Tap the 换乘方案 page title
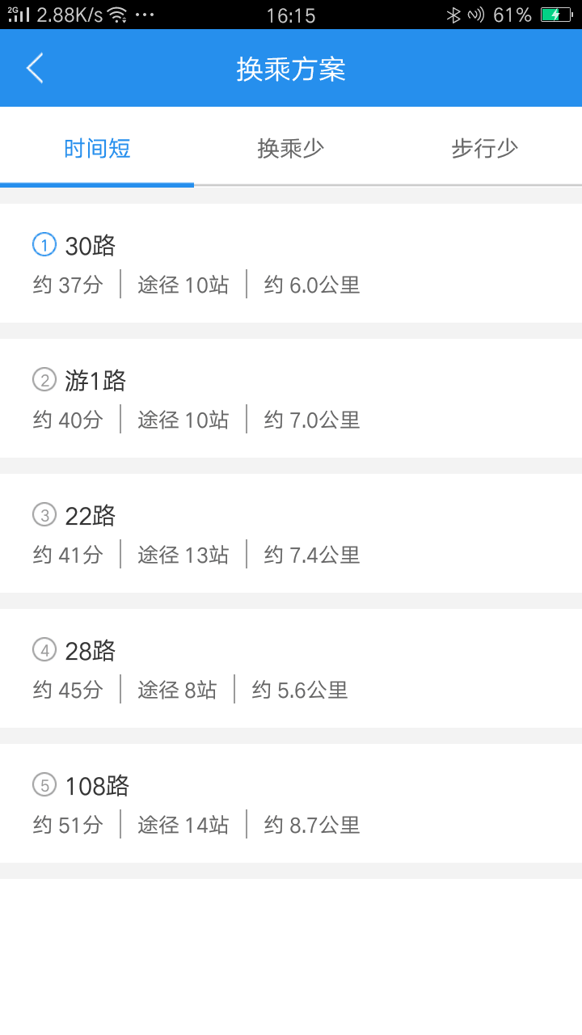Viewport: 582px width, 1035px height. tap(291, 70)
